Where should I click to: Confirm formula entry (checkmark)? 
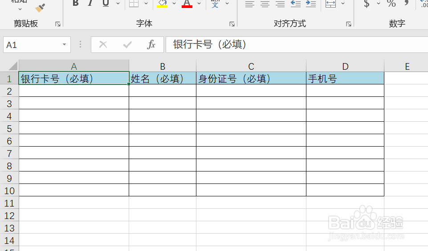127,44
